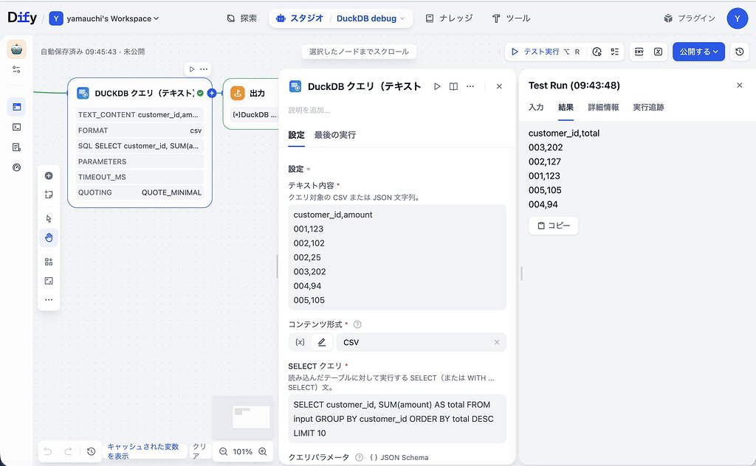Add a new node with plus icon
The image size is (756, 466).
pos(49,175)
